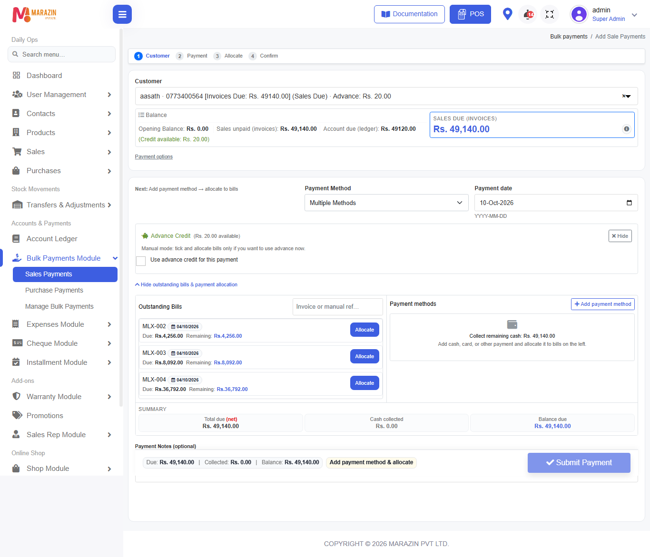Open the Payment Method dropdown
This screenshot has width=650, height=557.
(x=386, y=203)
